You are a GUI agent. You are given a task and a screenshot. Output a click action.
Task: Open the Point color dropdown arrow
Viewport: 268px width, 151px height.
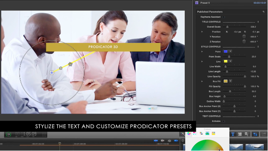(x=230, y=51)
